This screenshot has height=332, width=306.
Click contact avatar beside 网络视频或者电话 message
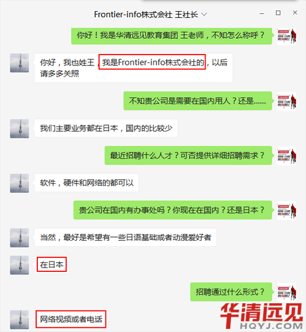(20, 320)
